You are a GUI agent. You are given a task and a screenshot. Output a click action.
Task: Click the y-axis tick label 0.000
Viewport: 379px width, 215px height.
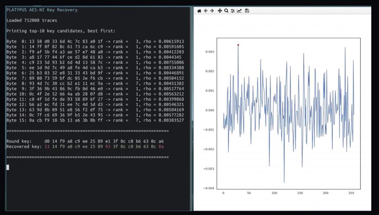(x=209, y=110)
